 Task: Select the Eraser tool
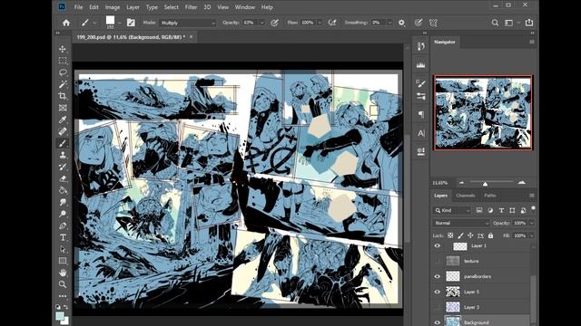click(x=63, y=179)
